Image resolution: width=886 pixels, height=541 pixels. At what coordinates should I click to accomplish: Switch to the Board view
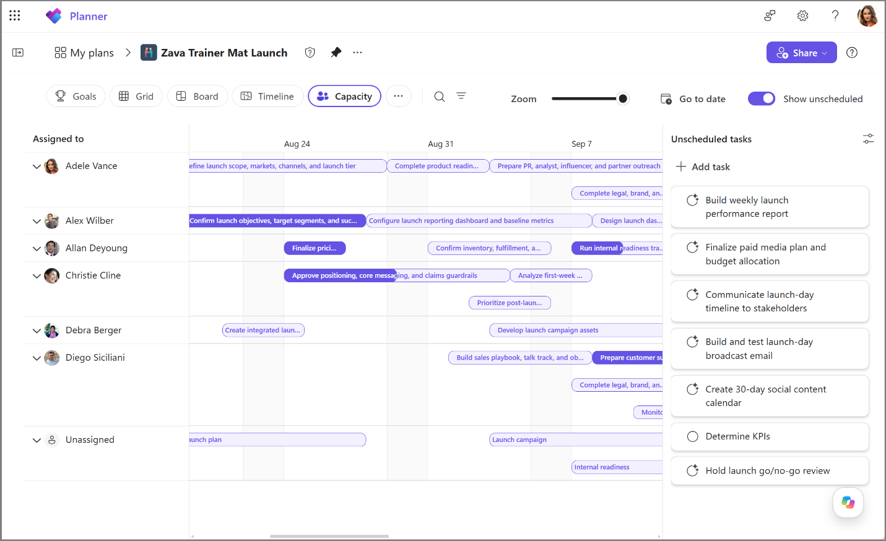click(198, 96)
